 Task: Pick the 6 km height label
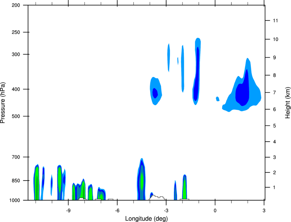click(275, 109)
